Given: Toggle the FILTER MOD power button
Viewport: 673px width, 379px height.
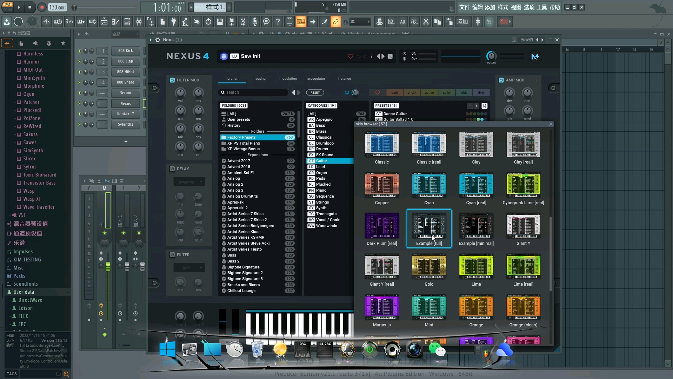Looking at the screenshot, I should pyautogui.click(x=172, y=80).
